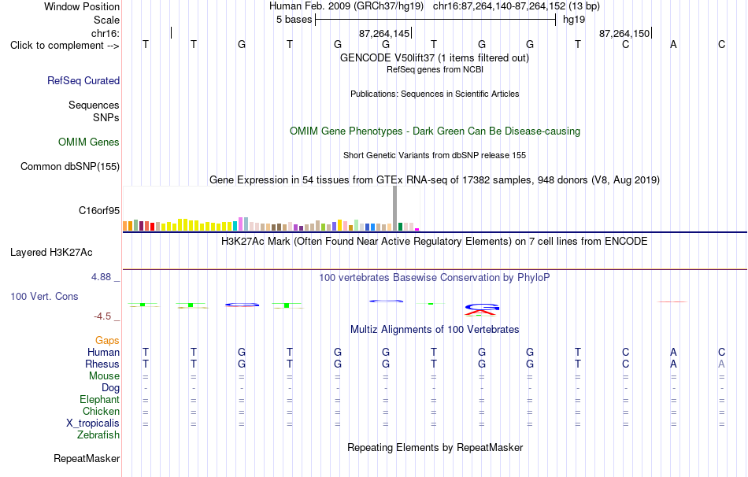The width and height of the screenshot is (748, 477).
Task: Select the Scale track label
Action: click(106, 20)
